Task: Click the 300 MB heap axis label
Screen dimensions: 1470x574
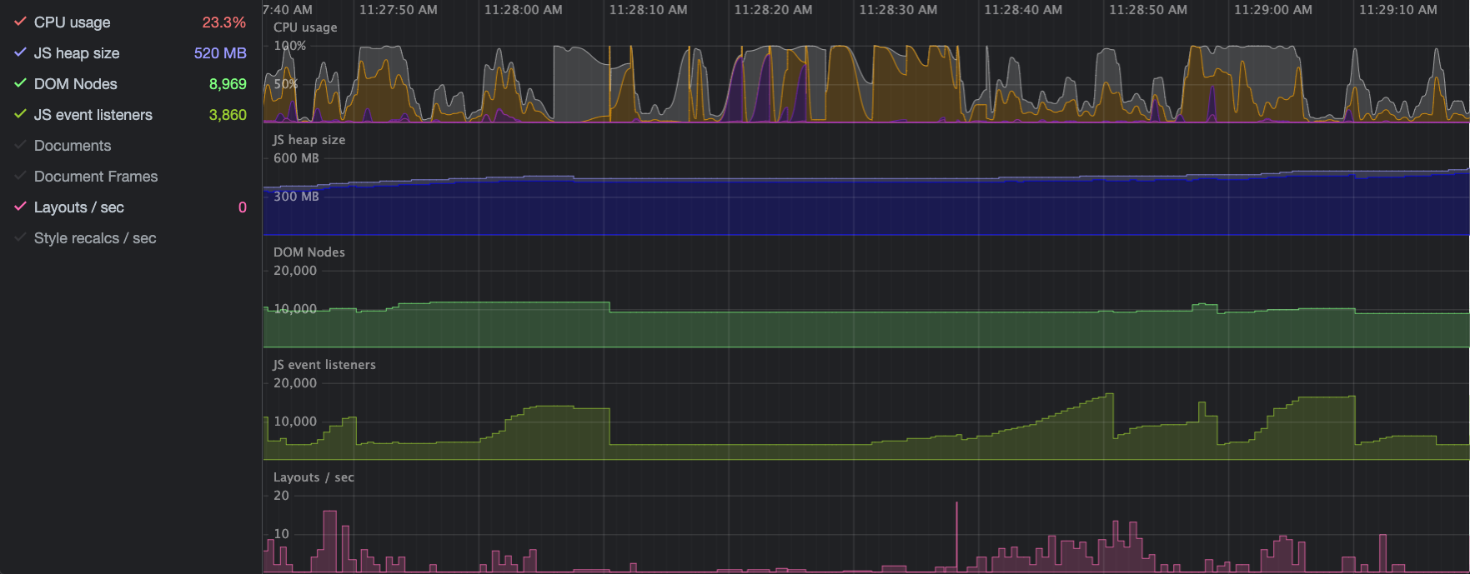Action: (296, 197)
